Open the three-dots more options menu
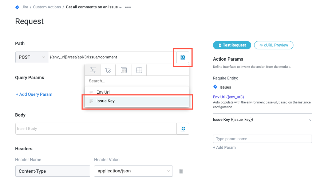The width and height of the screenshot is (324, 180). (128, 7)
